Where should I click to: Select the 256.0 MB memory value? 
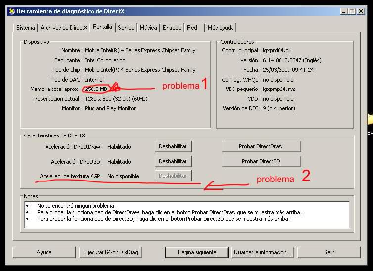(x=96, y=89)
